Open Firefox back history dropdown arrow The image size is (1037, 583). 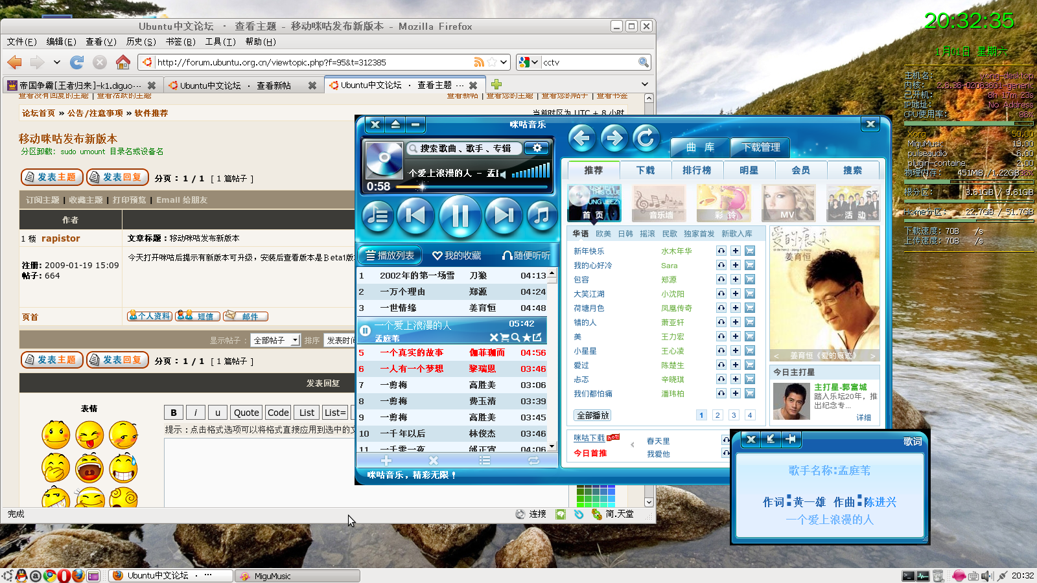click(57, 62)
